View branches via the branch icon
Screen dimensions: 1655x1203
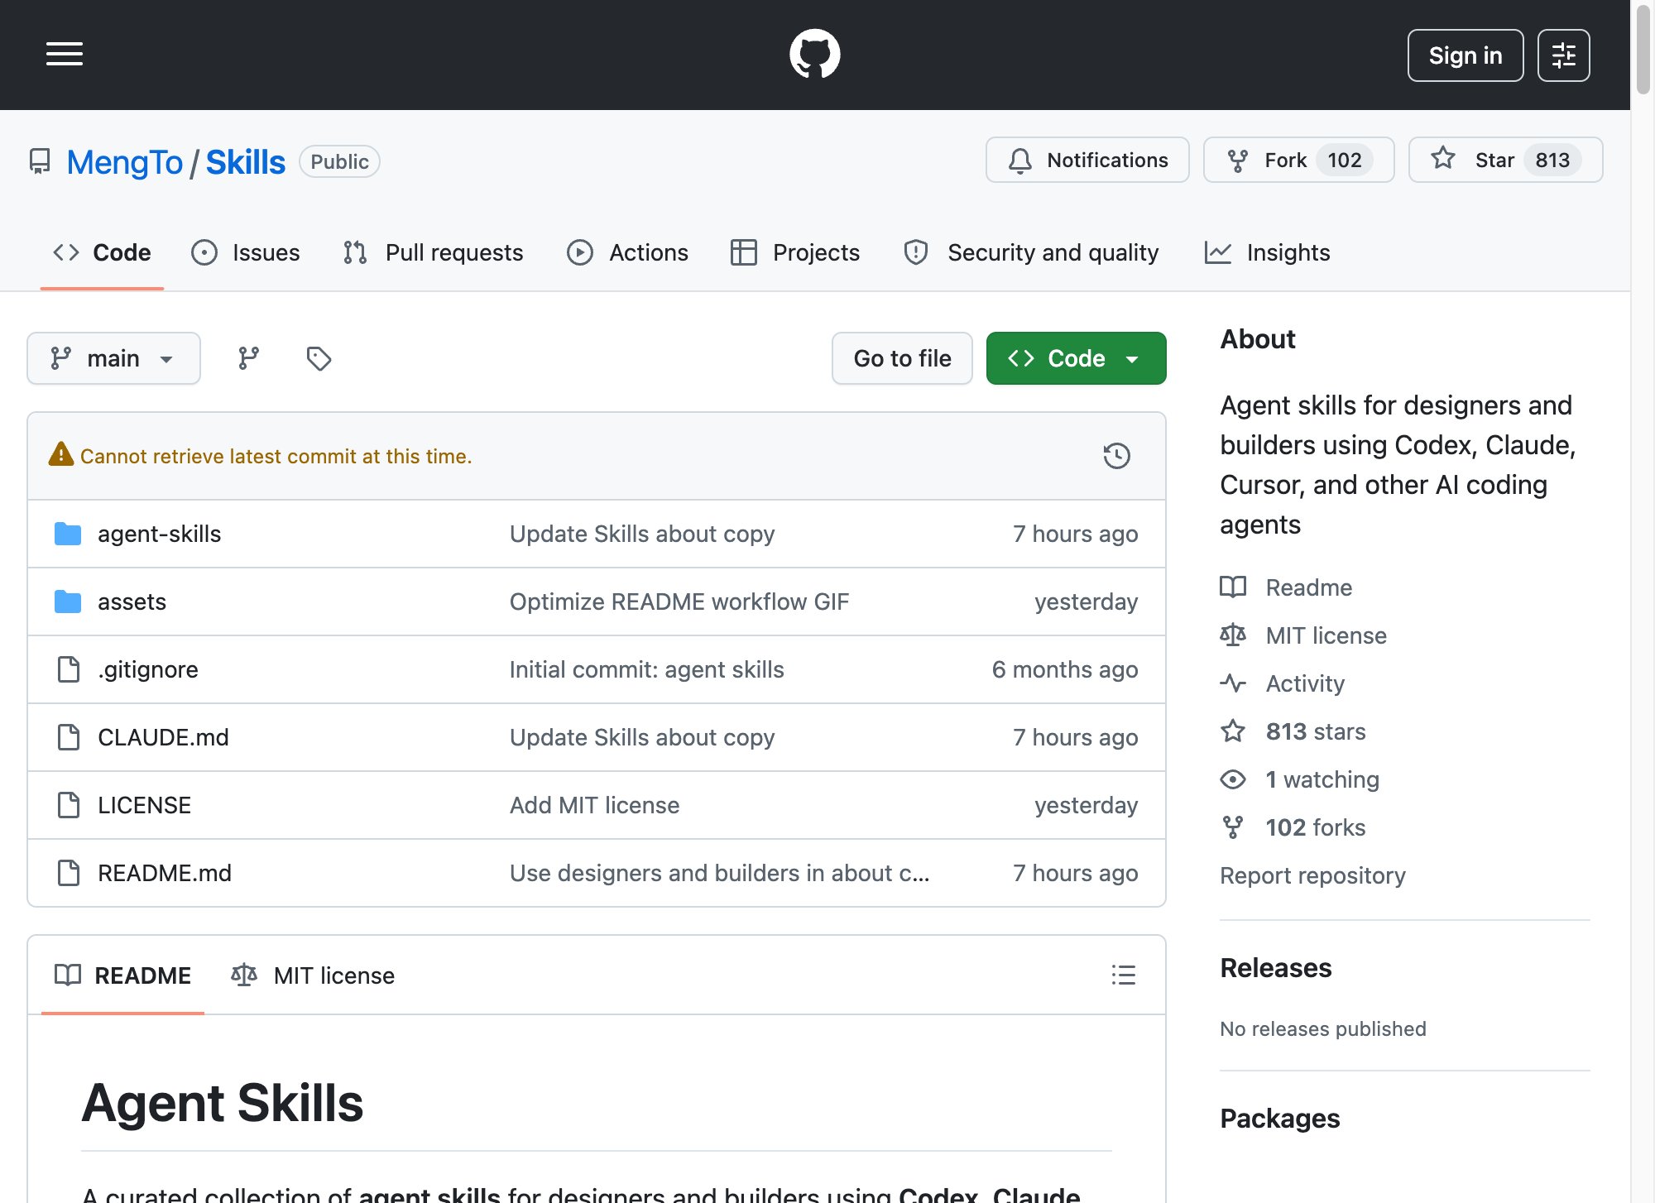pyautogui.click(x=248, y=358)
